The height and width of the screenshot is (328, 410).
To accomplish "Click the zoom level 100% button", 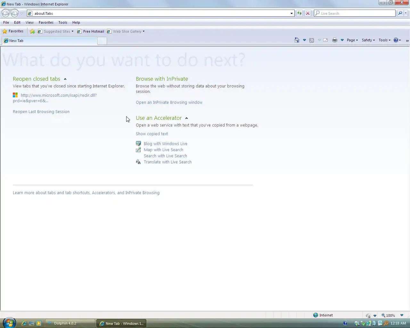I will (388, 315).
